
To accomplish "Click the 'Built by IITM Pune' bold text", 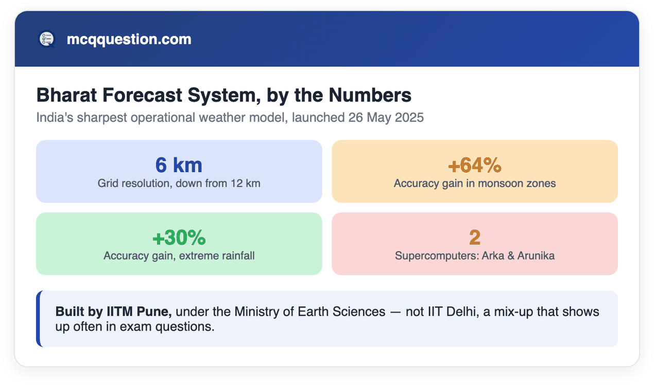I will tap(114, 311).
